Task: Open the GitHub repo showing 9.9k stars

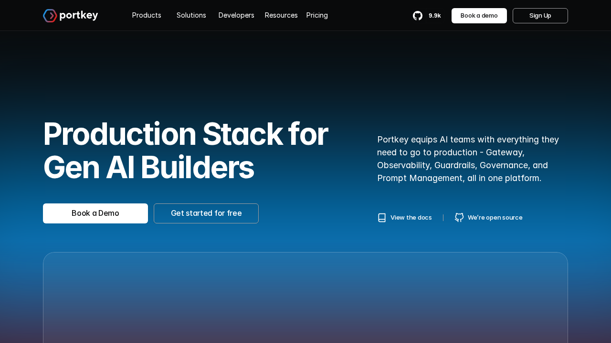Action: point(427,15)
